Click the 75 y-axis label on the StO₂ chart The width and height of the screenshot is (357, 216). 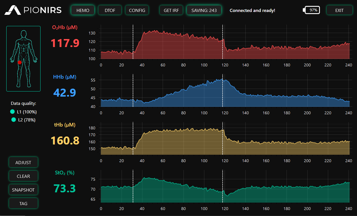tap(93, 179)
